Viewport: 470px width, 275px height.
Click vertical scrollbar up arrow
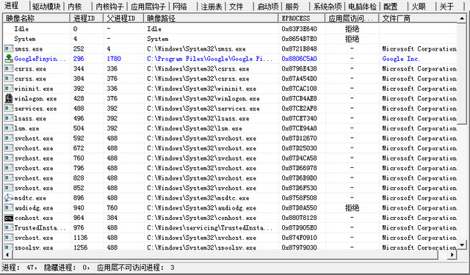click(x=462, y=18)
